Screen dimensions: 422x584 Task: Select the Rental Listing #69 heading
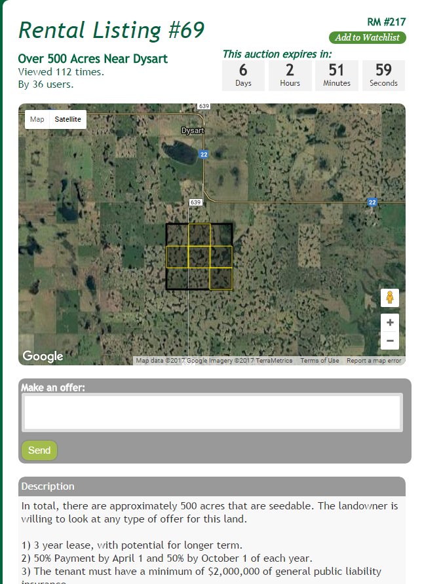[111, 30]
